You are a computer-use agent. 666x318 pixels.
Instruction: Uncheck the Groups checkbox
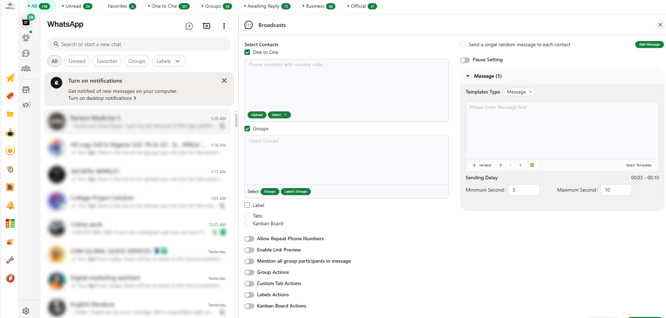[247, 129]
